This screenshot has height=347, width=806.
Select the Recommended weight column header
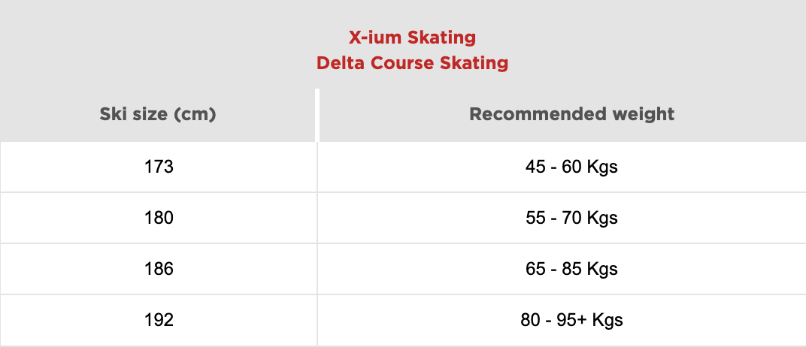(x=571, y=115)
